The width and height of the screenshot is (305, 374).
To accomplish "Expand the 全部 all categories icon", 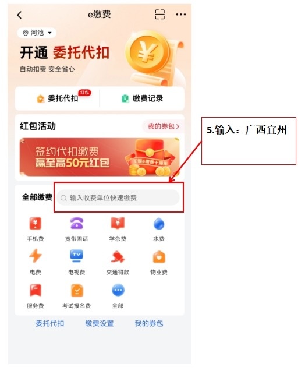I will pos(118,296).
